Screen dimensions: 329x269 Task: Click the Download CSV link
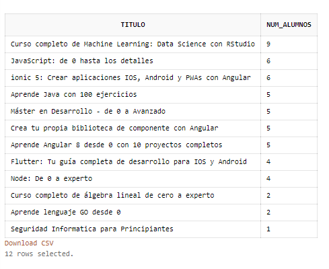(29, 243)
